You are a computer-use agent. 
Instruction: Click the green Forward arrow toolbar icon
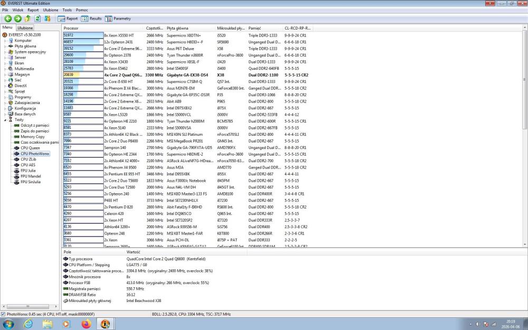[x=18, y=18]
